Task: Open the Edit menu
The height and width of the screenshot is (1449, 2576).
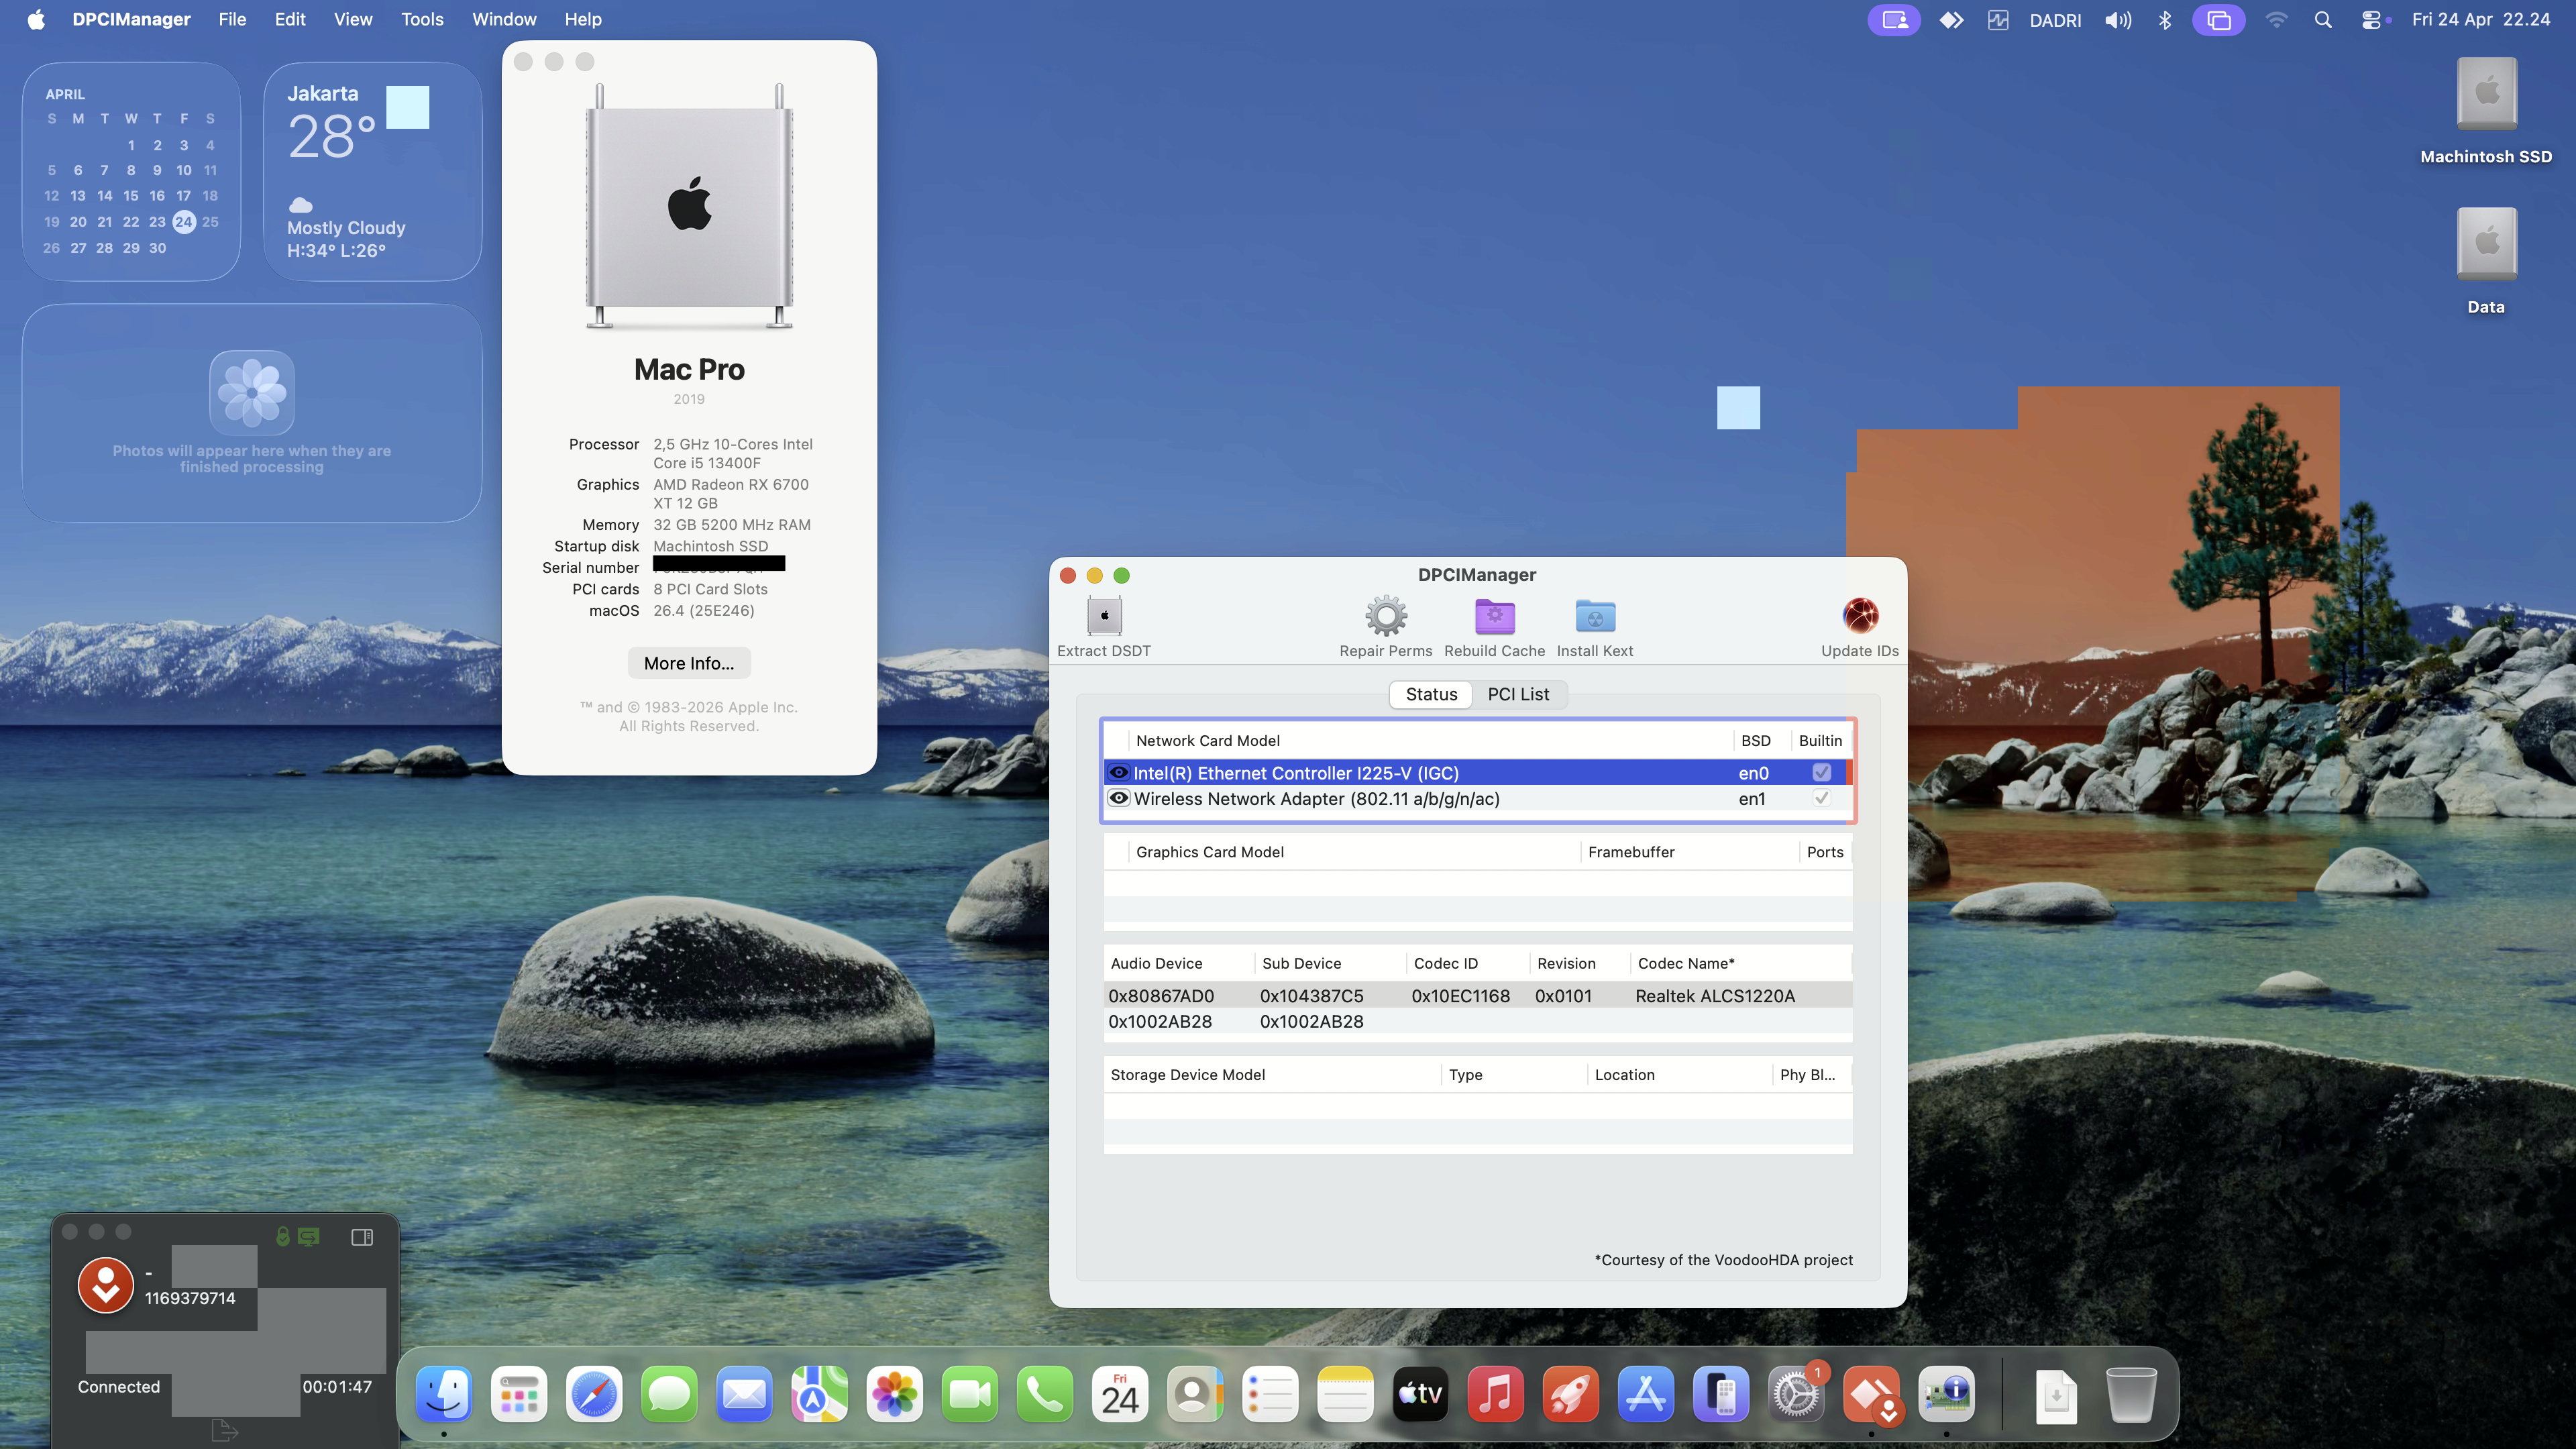Action: pyautogui.click(x=290, y=20)
